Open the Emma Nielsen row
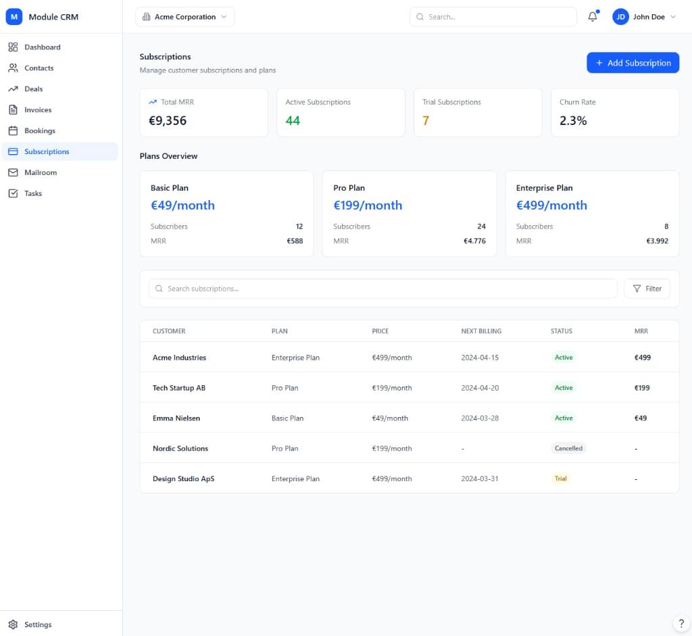The image size is (692, 636). pyautogui.click(x=409, y=418)
